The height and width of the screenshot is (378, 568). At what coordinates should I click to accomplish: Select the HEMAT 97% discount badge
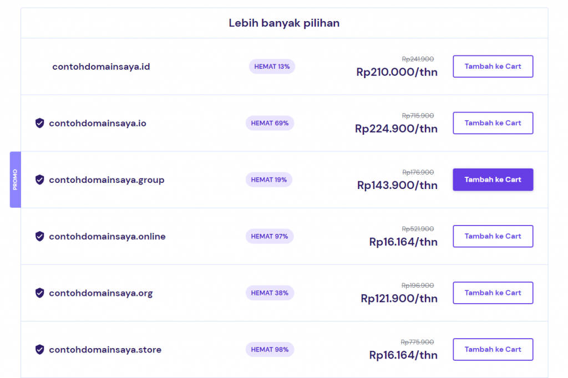pyautogui.click(x=270, y=236)
